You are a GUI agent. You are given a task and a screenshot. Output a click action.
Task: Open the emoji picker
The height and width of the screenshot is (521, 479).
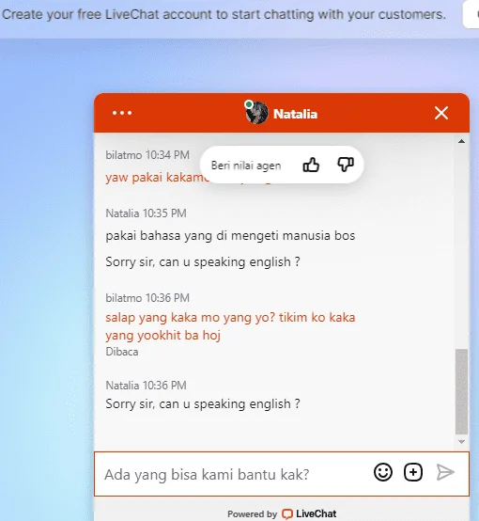point(383,472)
